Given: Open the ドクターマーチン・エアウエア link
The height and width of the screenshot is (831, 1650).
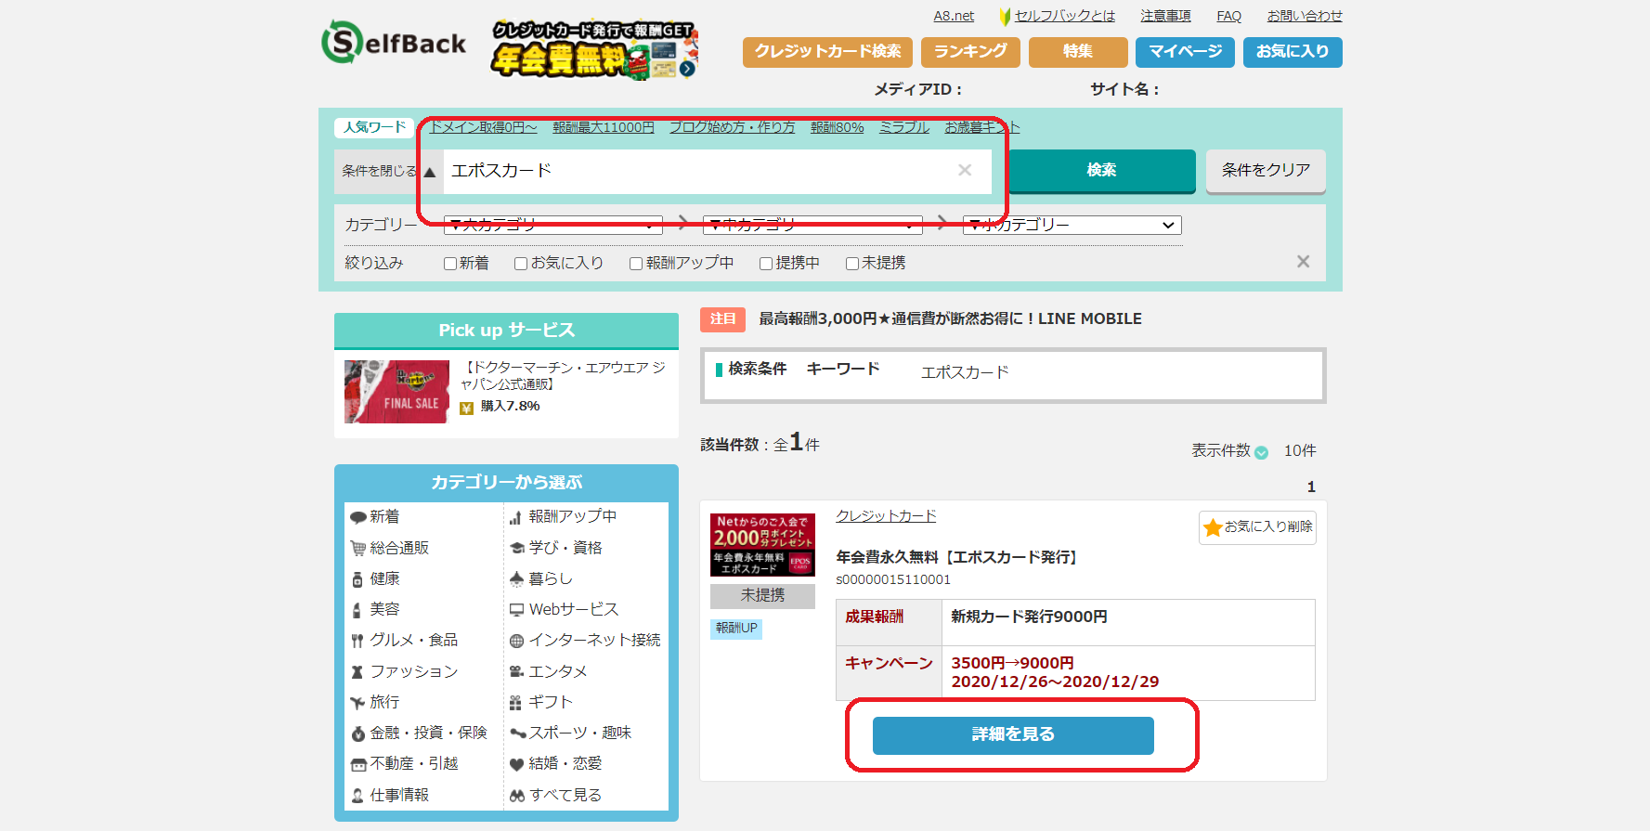Looking at the screenshot, I should point(564,376).
